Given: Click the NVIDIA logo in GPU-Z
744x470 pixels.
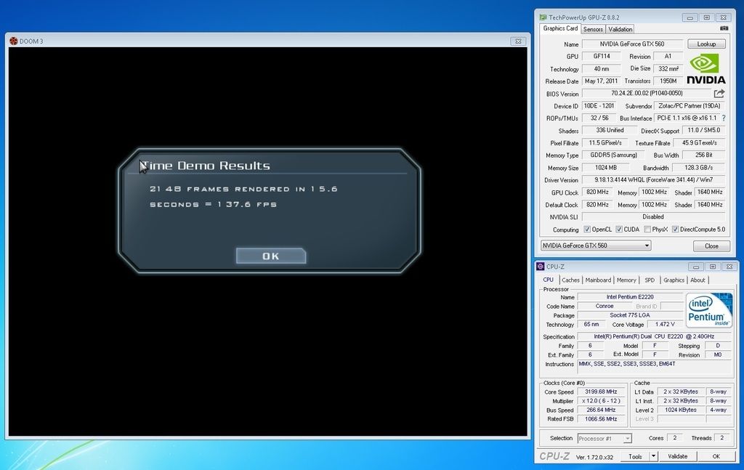Looking at the screenshot, I should [x=705, y=69].
